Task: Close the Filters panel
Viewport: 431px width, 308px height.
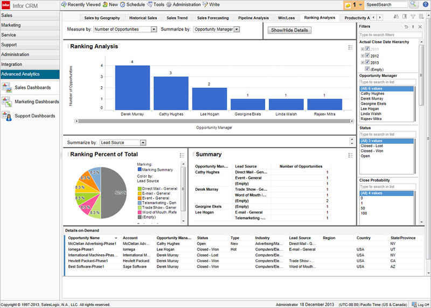Action: [420, 26]
